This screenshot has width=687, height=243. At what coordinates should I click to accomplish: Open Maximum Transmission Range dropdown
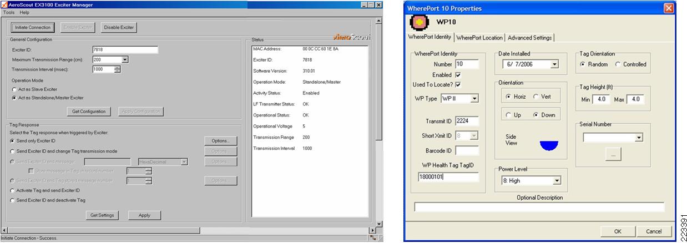pos(125,59)
